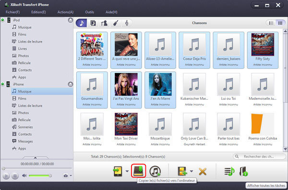Eject the iPhone device
The height and width of the screenshot is (190, 288).
(x=71, y=84)
